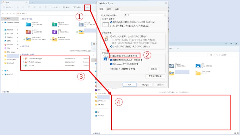Toggle 頻繁に使用されるフォルダーを表示する checkbox
Viewport: 240px width, 135px height.
111,60
